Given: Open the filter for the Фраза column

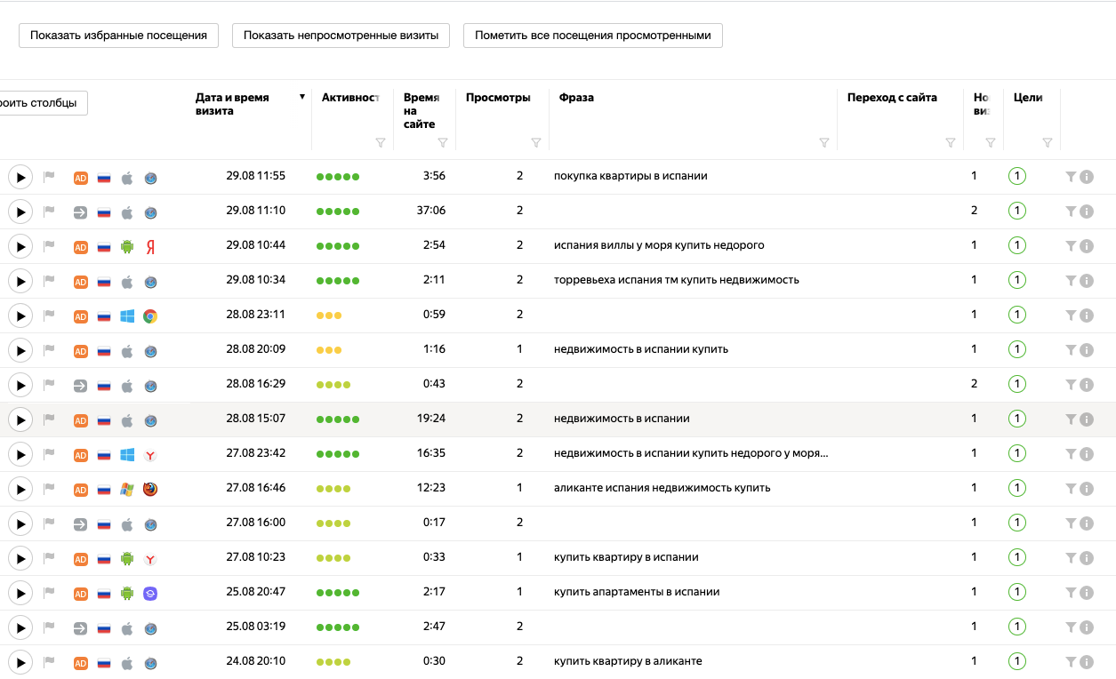Looking at the screenshot, I should point(823,143).
